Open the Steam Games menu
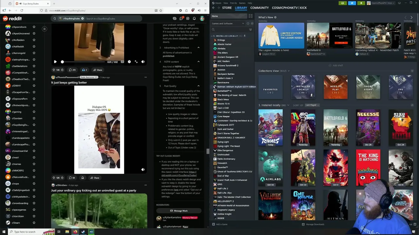Screen dimensions: 419x235 pos(242,3)
